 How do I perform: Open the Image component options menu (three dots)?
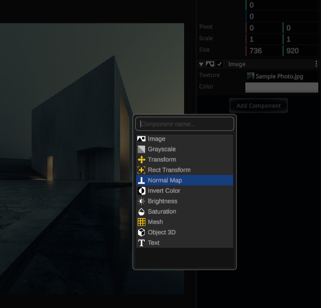click(316, 64)
